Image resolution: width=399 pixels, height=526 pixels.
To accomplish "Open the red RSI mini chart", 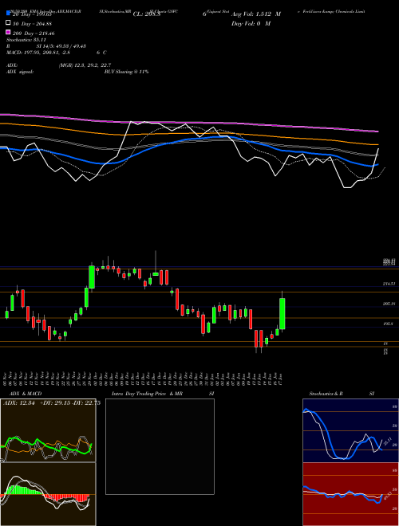I will 350,494.
